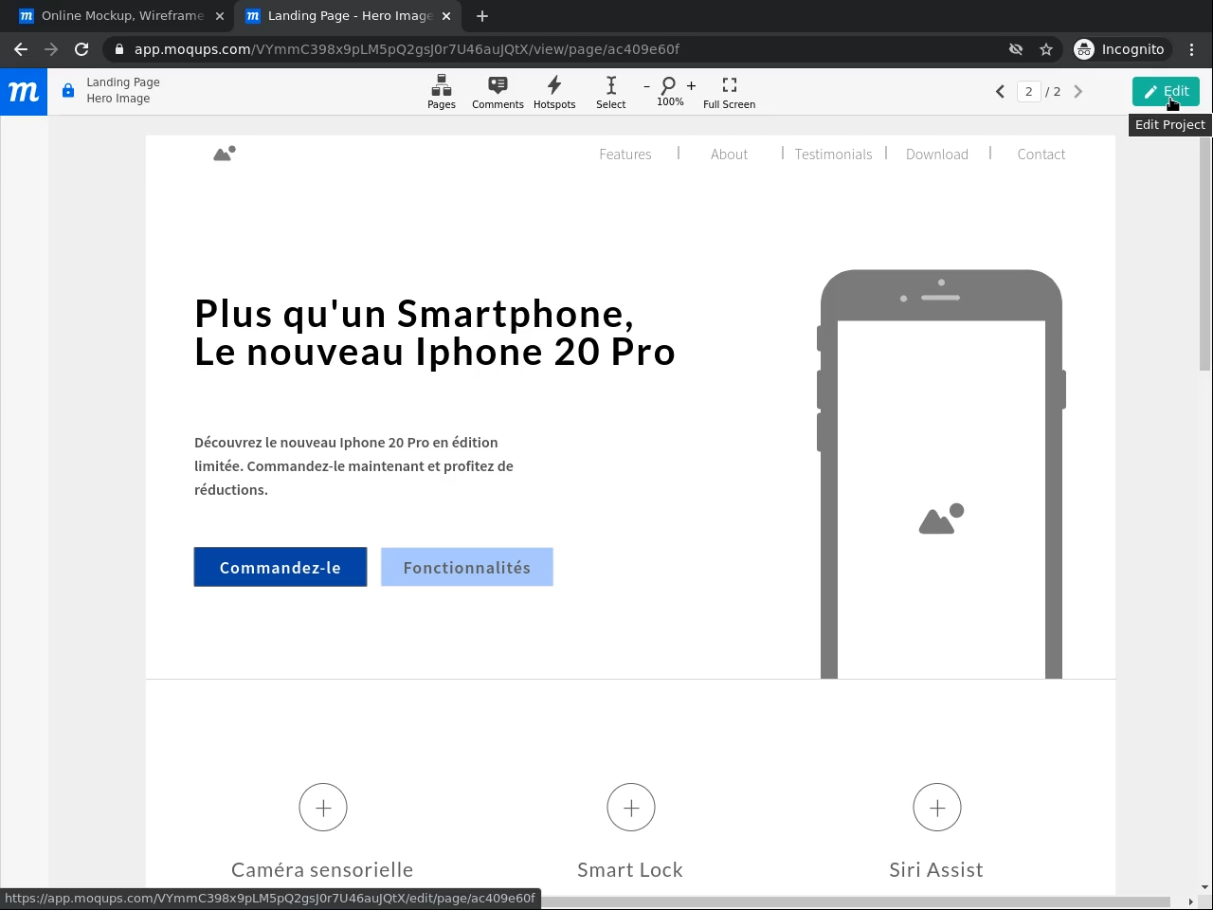Enter Full Screen mode
Screen dimensions: 1213x910
tap(730, 92)
